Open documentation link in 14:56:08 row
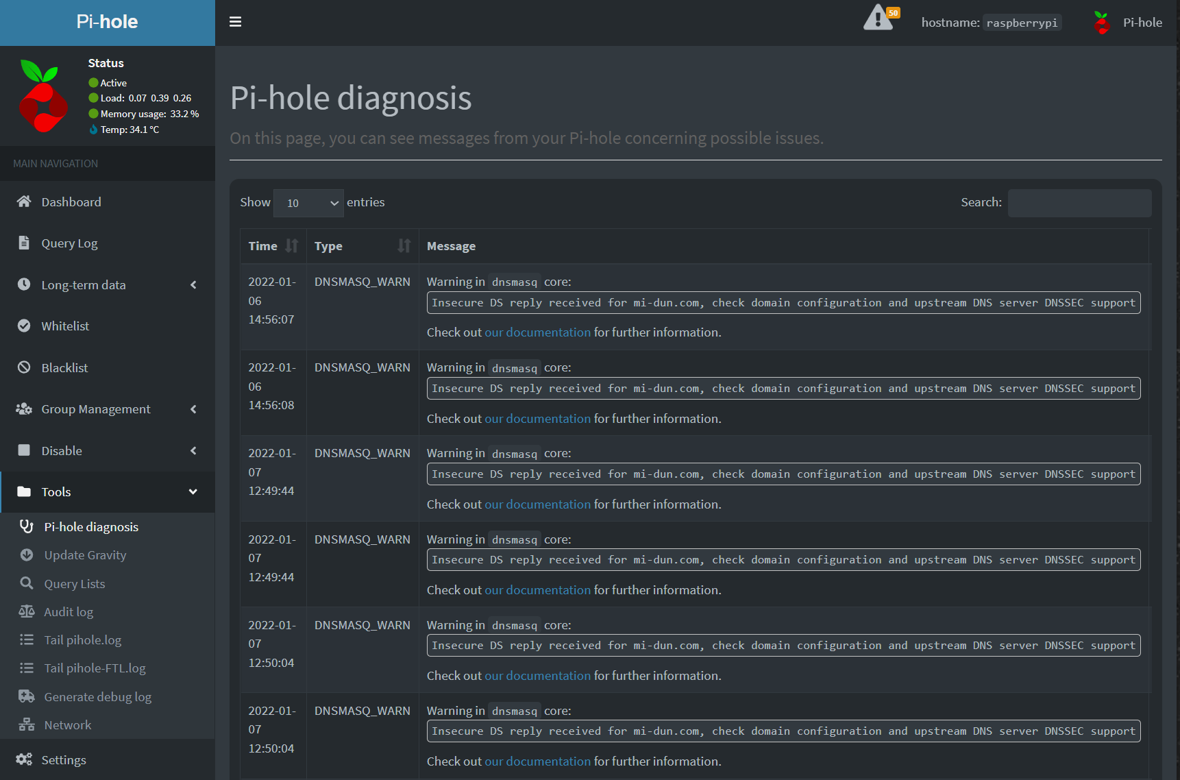 click(x=537, y=418)
